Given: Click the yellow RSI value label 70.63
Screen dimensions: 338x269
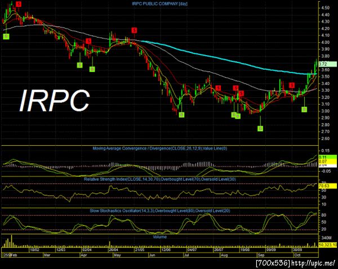Looking at the screenshot, I should point(327,186).
